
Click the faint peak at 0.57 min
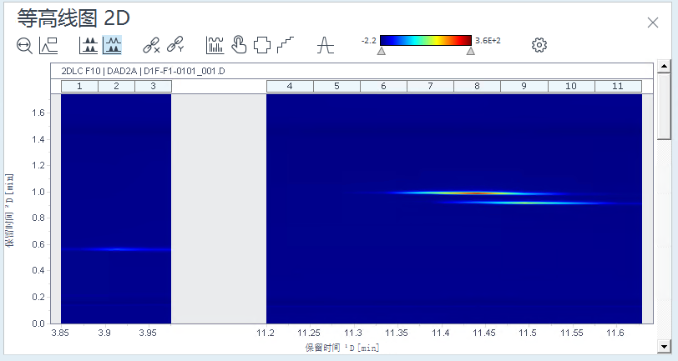116,249
